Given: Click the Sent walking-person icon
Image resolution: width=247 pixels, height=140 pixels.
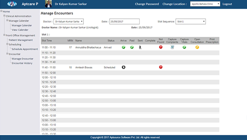Looking at the screenshot, I should 140,47.
